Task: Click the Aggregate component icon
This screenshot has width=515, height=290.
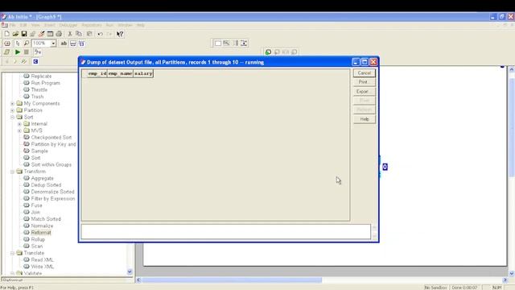Action: (x=27, y=178)
